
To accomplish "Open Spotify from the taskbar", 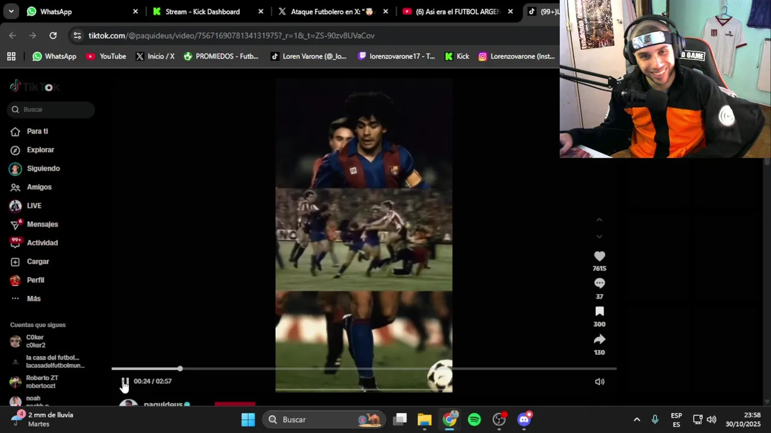I will tap(475, 420).
